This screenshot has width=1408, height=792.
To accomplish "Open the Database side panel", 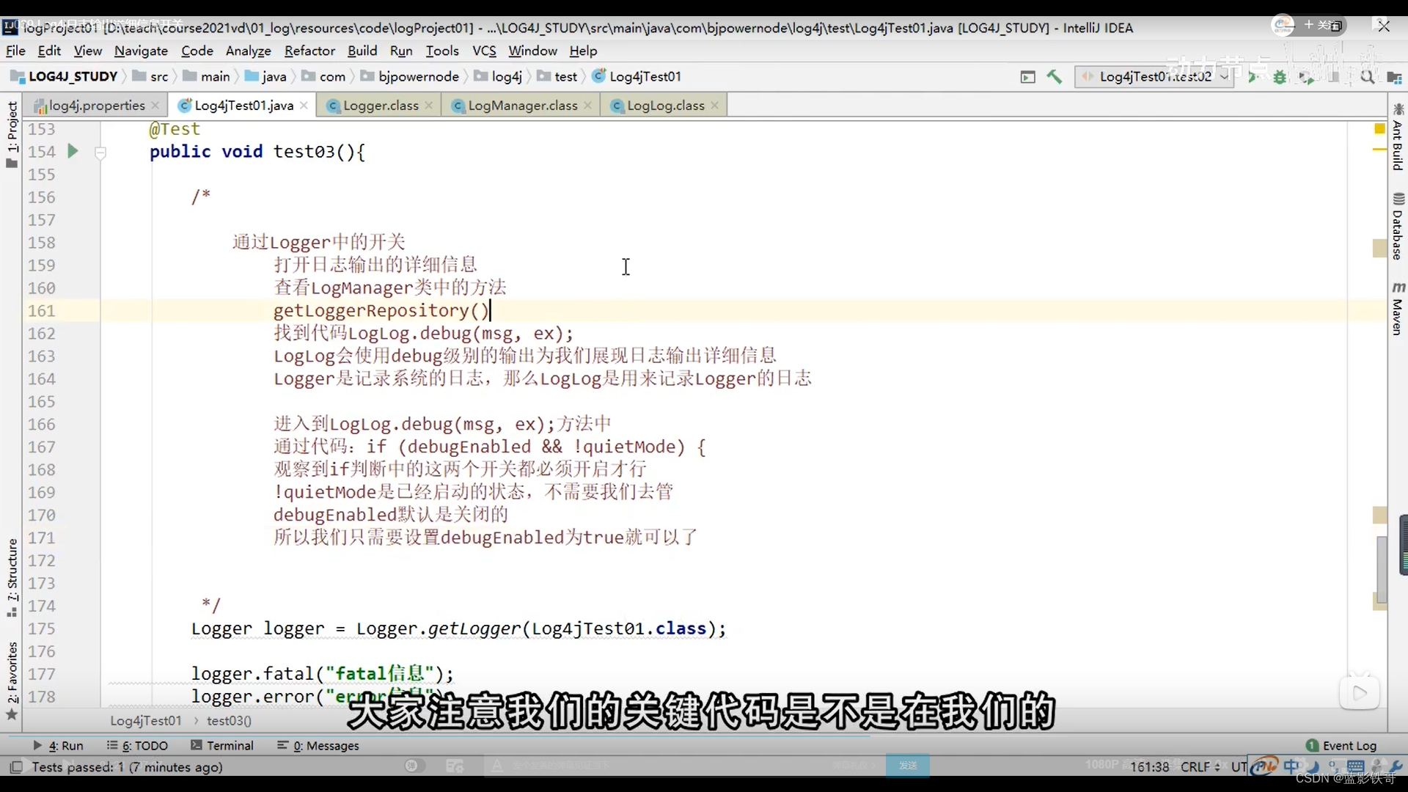I will click(x=1398, y=227).
